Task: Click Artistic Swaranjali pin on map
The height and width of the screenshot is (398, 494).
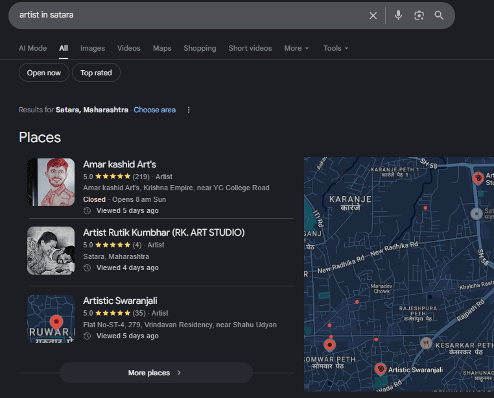Action: click(x=381, y=369)
